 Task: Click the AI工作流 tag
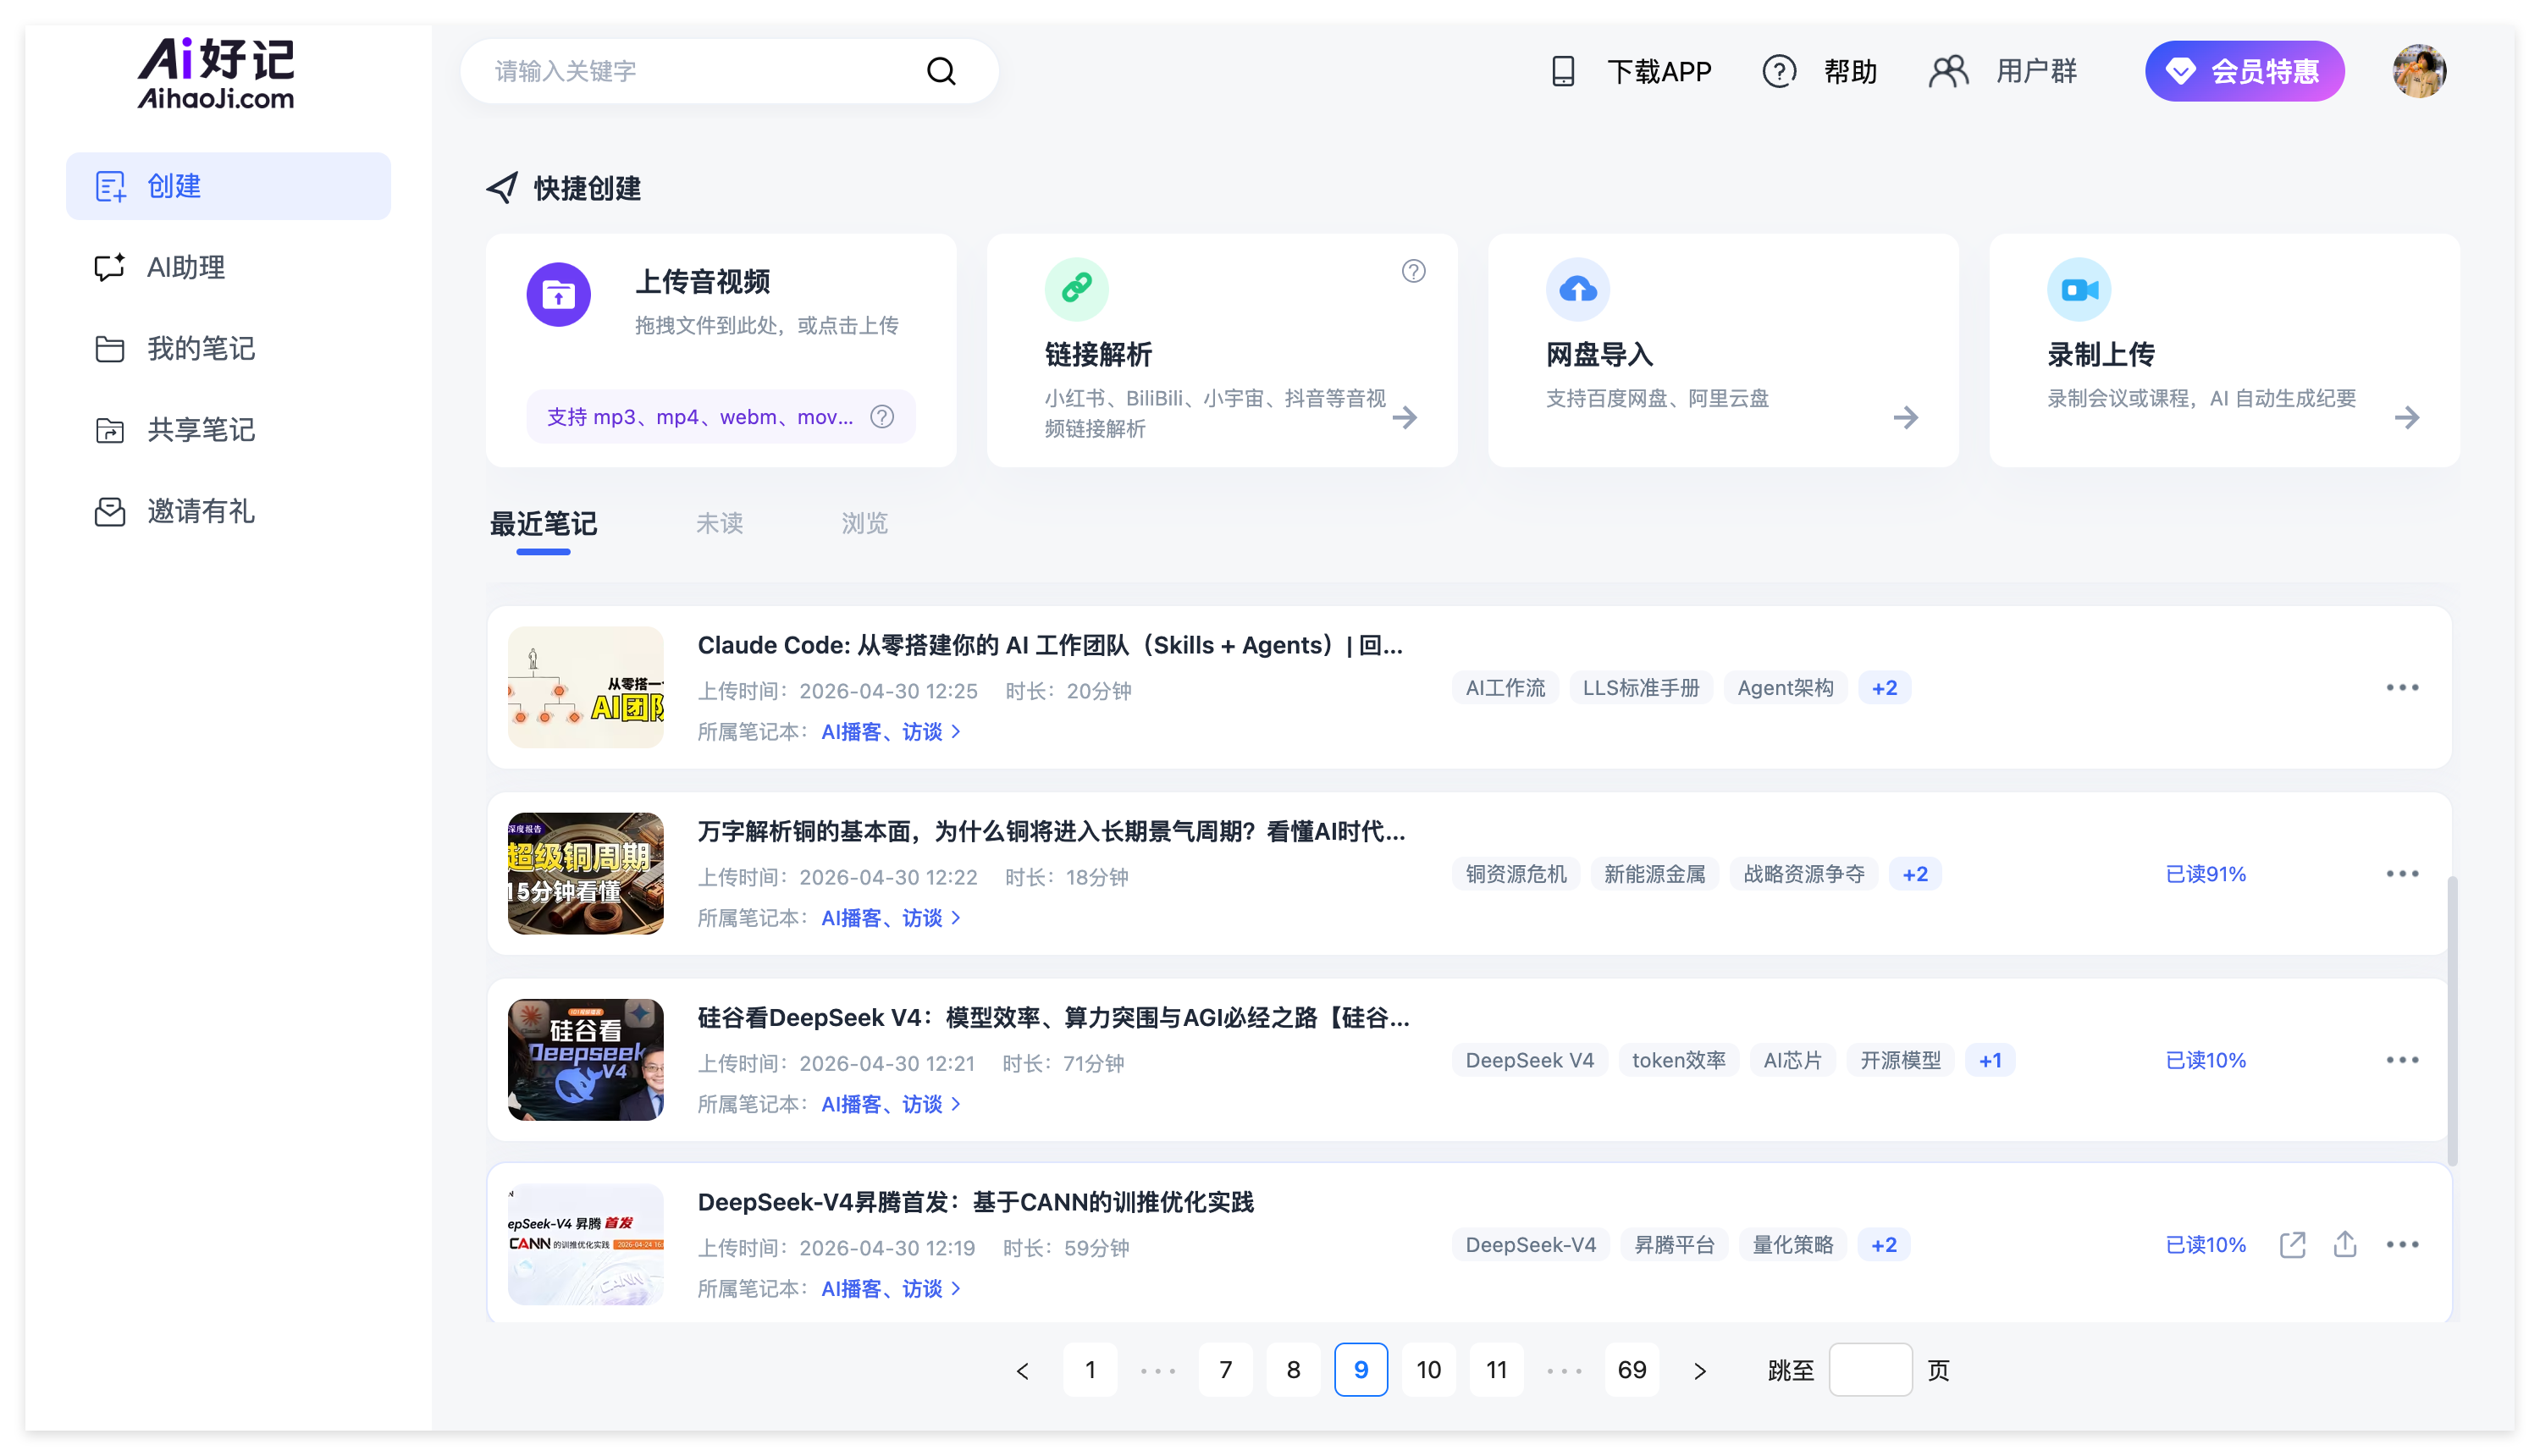tap(1505, 688)
